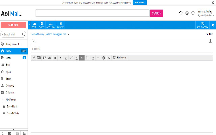Open the AOL home page icon
Viewport: 216px width, 135px height.
(x=181, y=13)
